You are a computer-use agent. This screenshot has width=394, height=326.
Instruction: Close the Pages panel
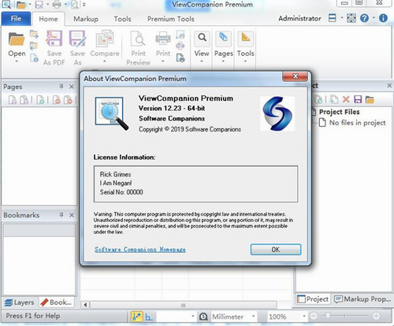point(72,87)
